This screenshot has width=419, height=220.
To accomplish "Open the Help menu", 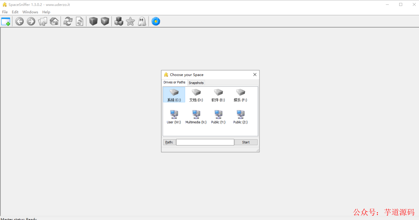I will click(x=46, y=12).
